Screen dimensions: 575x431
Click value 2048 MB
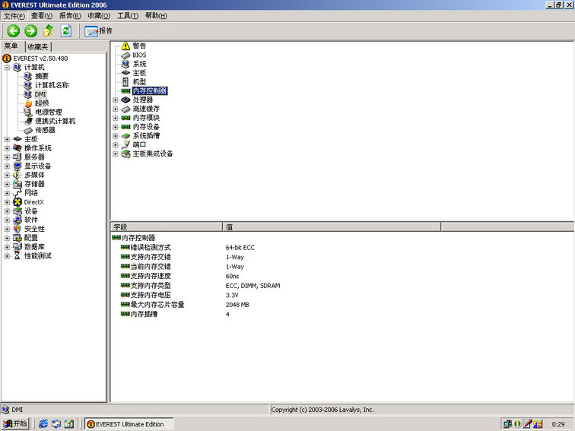tap(237, 305)
